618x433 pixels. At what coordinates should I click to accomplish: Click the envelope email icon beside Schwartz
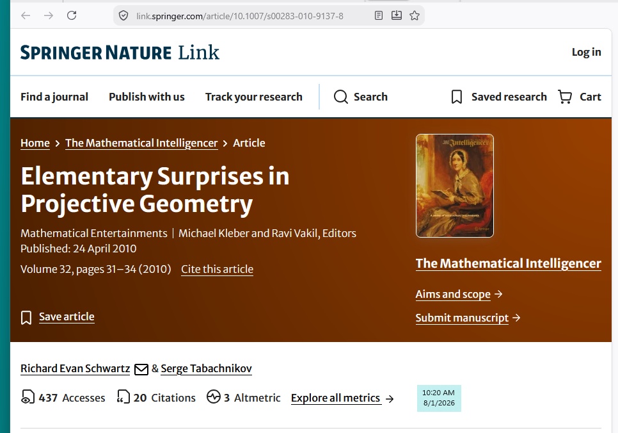click(x=141, y=370)
